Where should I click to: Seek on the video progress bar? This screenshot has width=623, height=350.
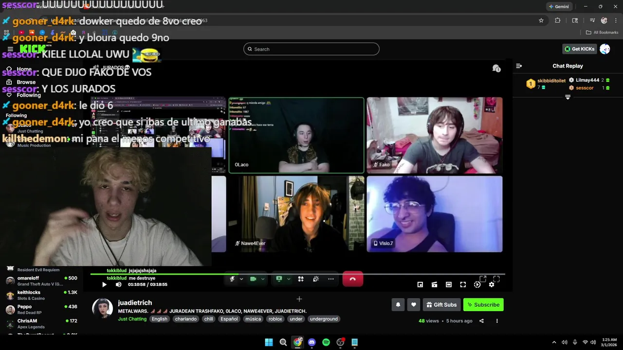tap(297, 274)
